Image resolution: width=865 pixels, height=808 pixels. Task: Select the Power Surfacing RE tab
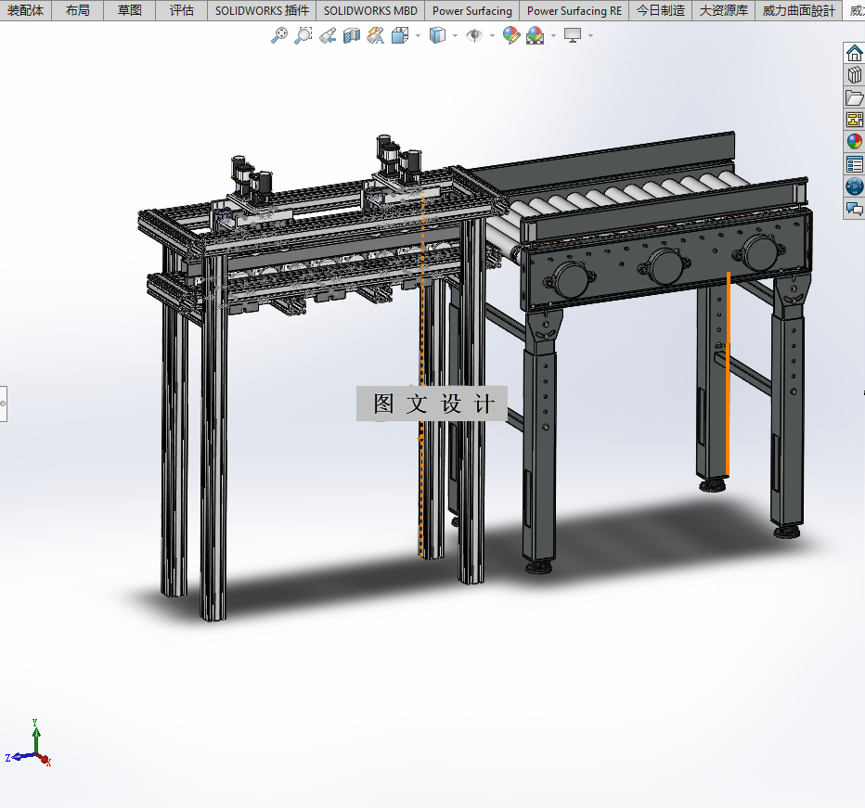click(575, 10)
